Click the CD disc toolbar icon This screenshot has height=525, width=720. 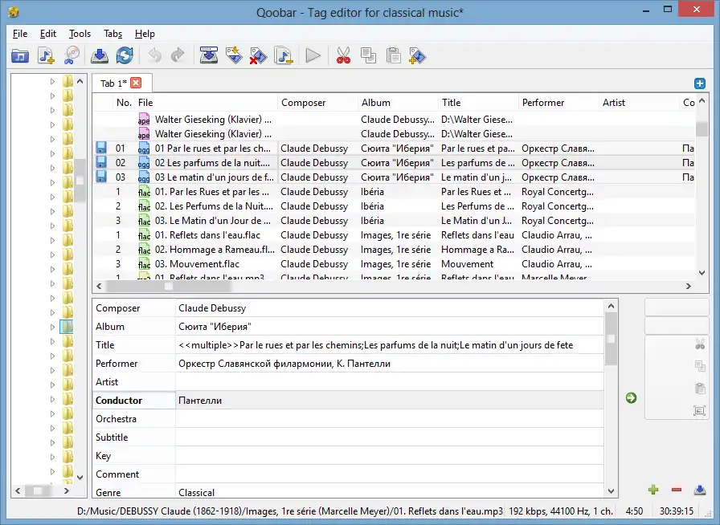click(x=72, y=55)
